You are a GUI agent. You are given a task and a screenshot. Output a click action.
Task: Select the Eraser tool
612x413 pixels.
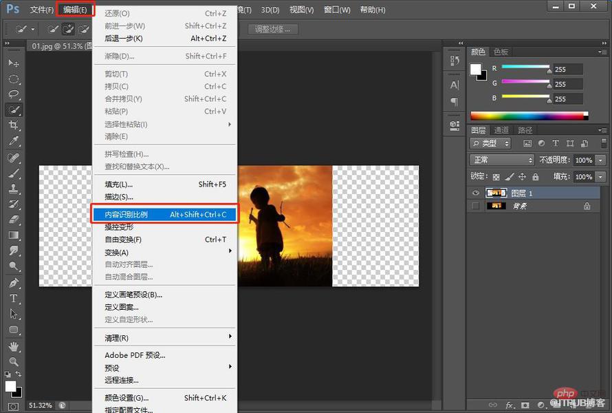click(14, 220)
